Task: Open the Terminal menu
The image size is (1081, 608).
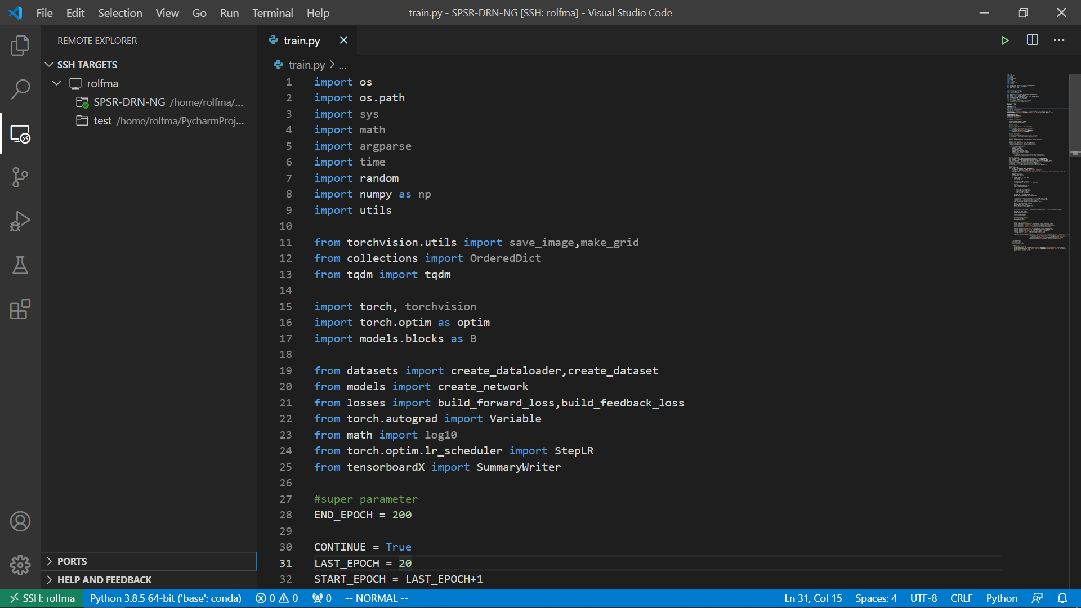Action: 273,13
